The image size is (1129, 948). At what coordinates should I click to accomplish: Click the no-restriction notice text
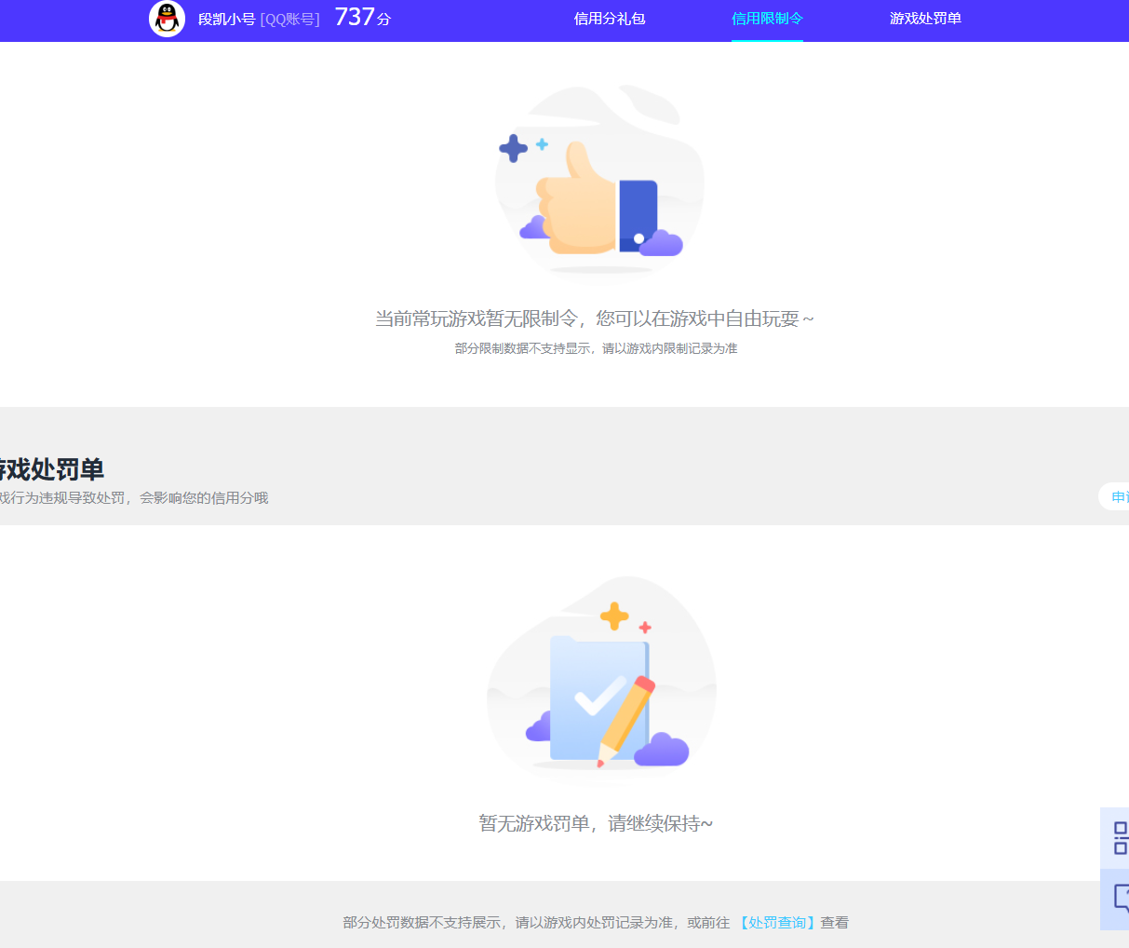(x=596, y=318)
